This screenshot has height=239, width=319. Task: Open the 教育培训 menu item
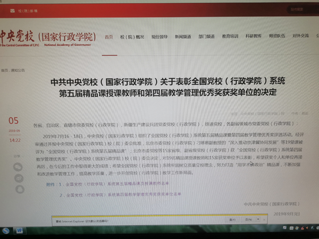click(x=230, y=36)
